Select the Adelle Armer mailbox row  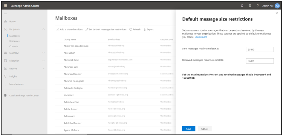coord(116,109)
